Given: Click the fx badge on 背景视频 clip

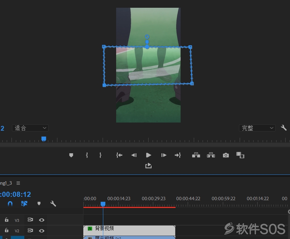Looking at the screenshot, I should coord(90,229).
